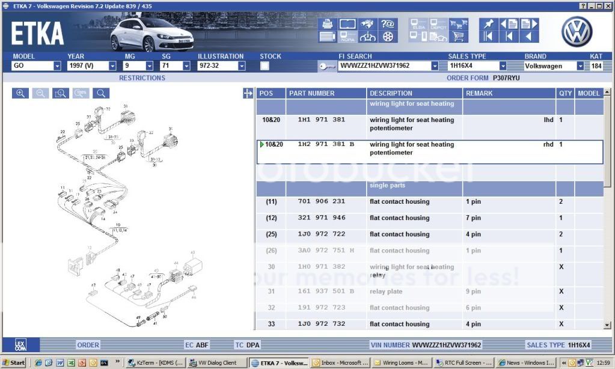Click the title bar help ? button

point(583,6)
